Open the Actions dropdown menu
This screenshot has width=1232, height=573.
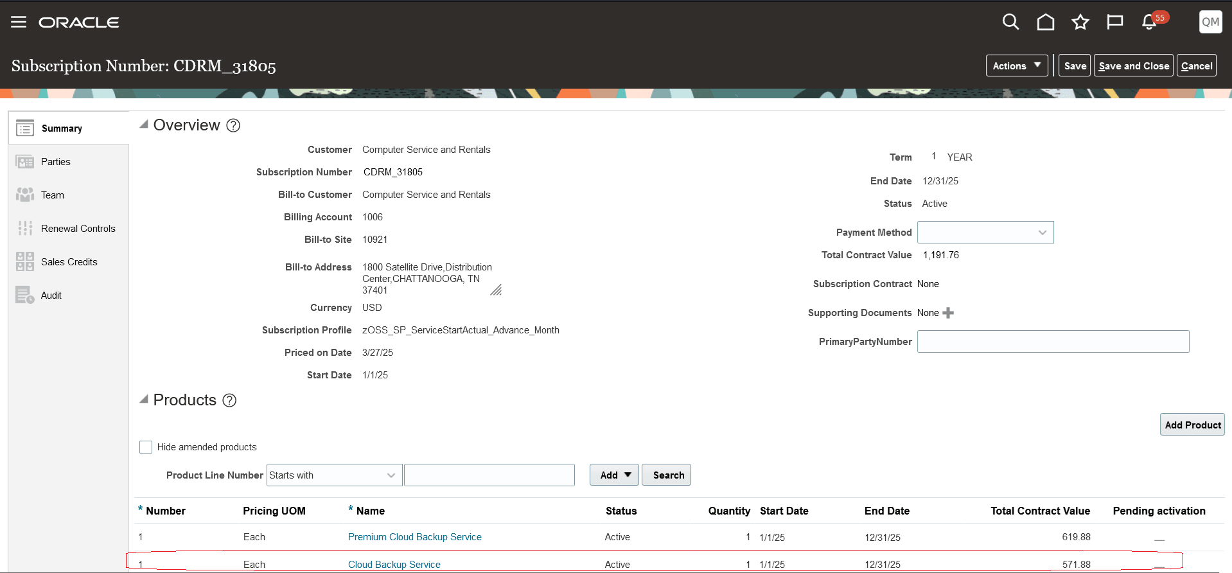(x=1017, y=66)
